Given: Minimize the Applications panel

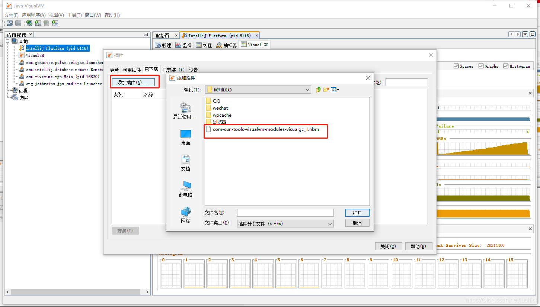Looking at the screenshot, I should click(146, 35).
